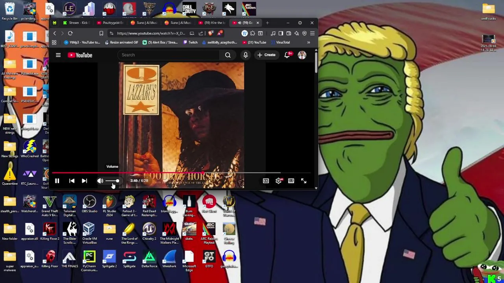Click the YouTube search magnifier button
The height and width of the screenshot is (283, 504).
pyautogui.click(x=228, y=55)
